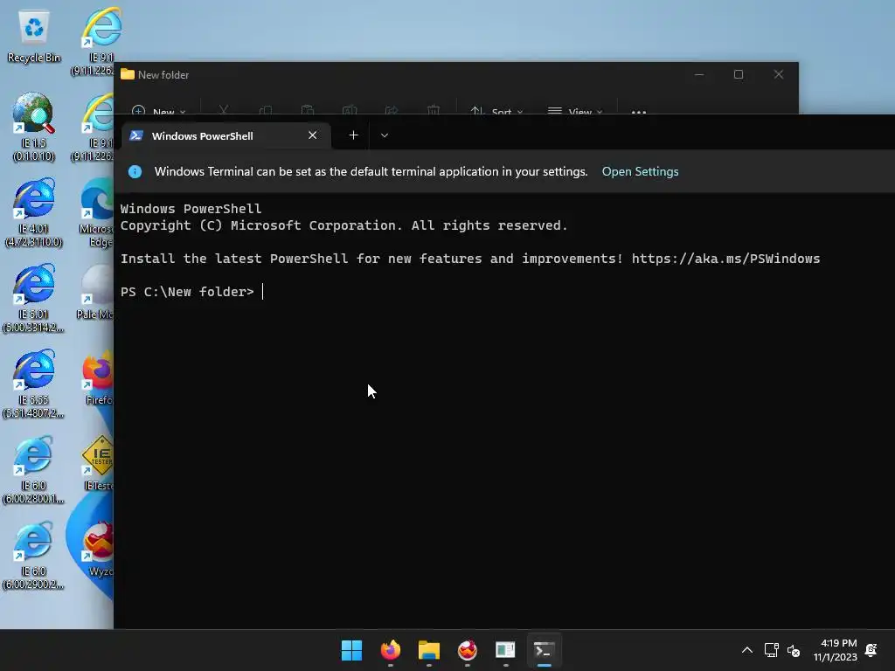Expand the terminal profiles dropdown

(x=385, y=135)
